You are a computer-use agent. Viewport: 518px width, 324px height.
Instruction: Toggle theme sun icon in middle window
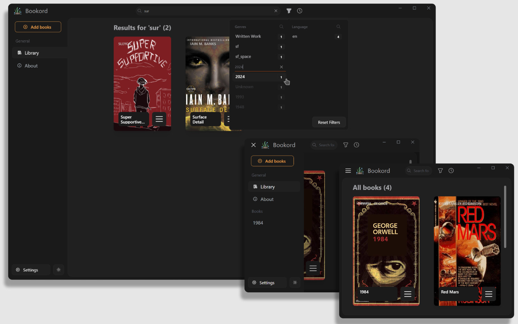click(x=295, y=283)
